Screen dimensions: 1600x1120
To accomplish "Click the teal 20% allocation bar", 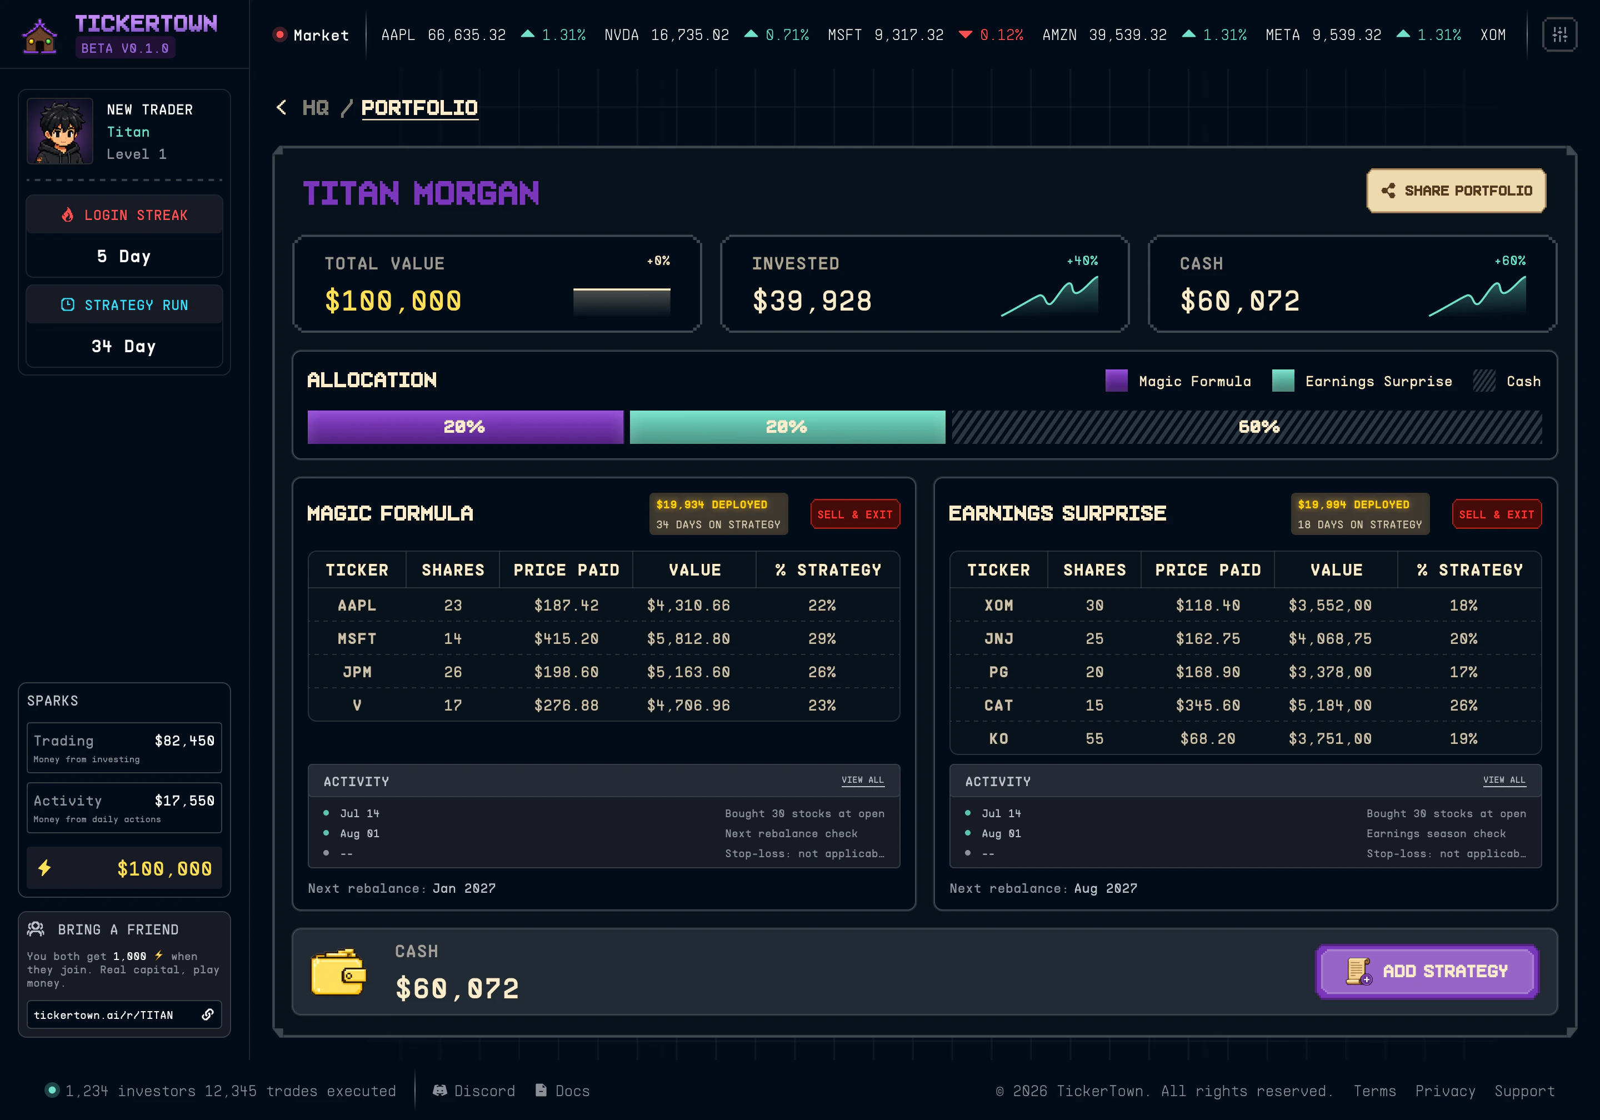I will pos(787,427).
